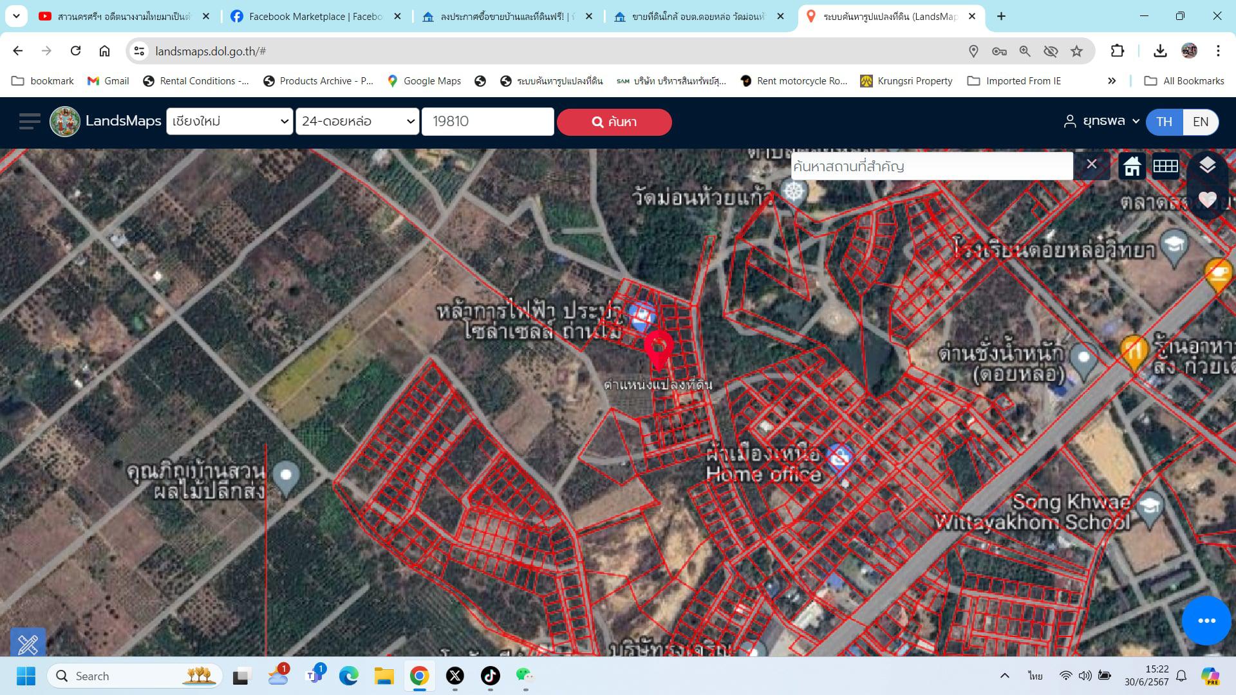Open the Imported From IE folder
Viewport: 1236px width, 695px height.
[x=1014, y=81]
